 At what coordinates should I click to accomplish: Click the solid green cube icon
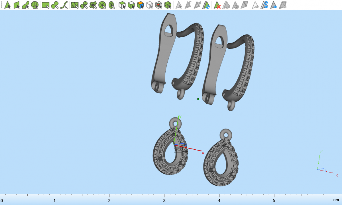[x=168, y=5]
